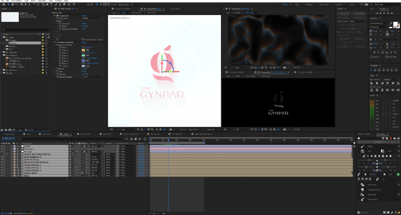Toggle the Graph Editor icon in timeline
Viewport: 401px width, 215px height.
click(x=145, y=139)
